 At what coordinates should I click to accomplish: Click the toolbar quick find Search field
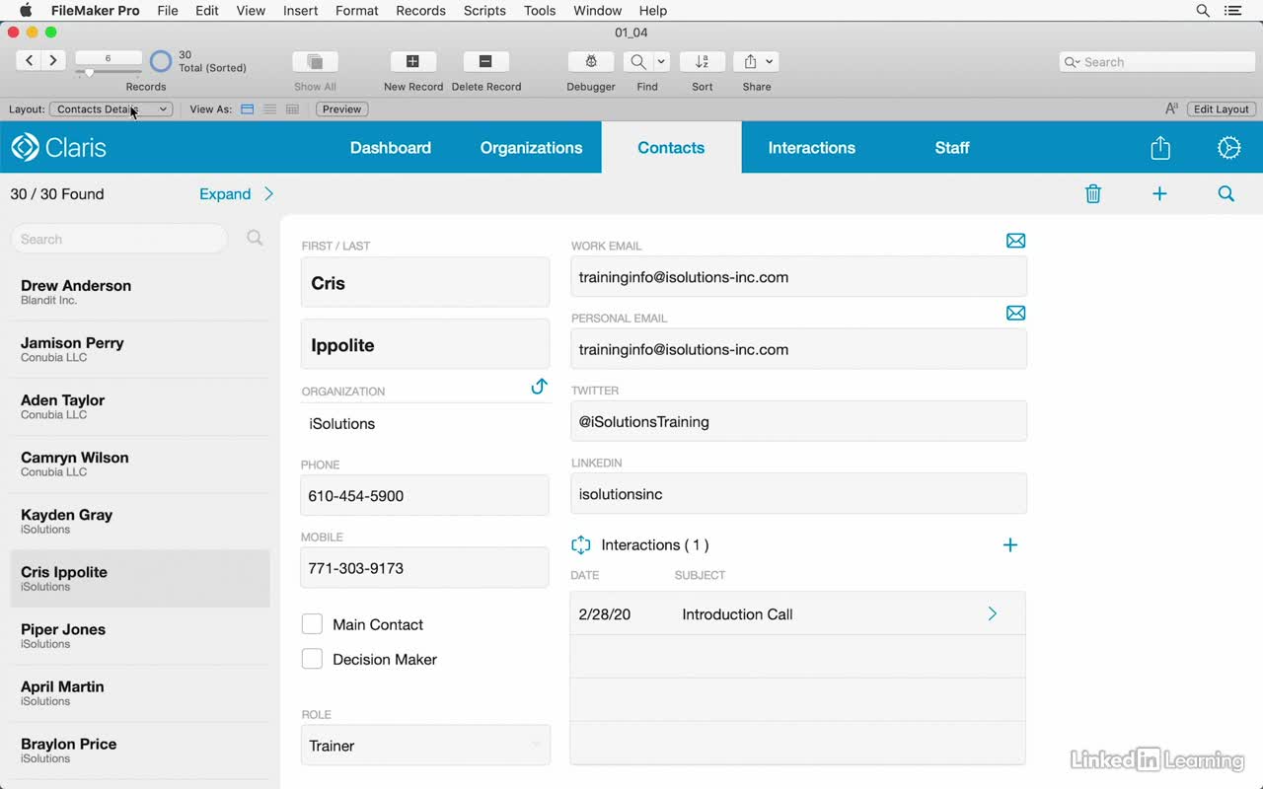1157,62
